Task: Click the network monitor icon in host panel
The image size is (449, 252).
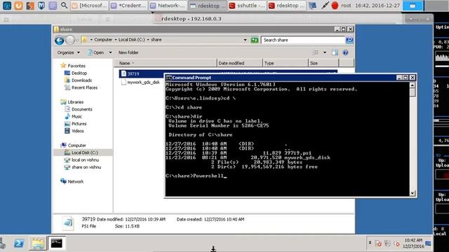Action: 312,6
